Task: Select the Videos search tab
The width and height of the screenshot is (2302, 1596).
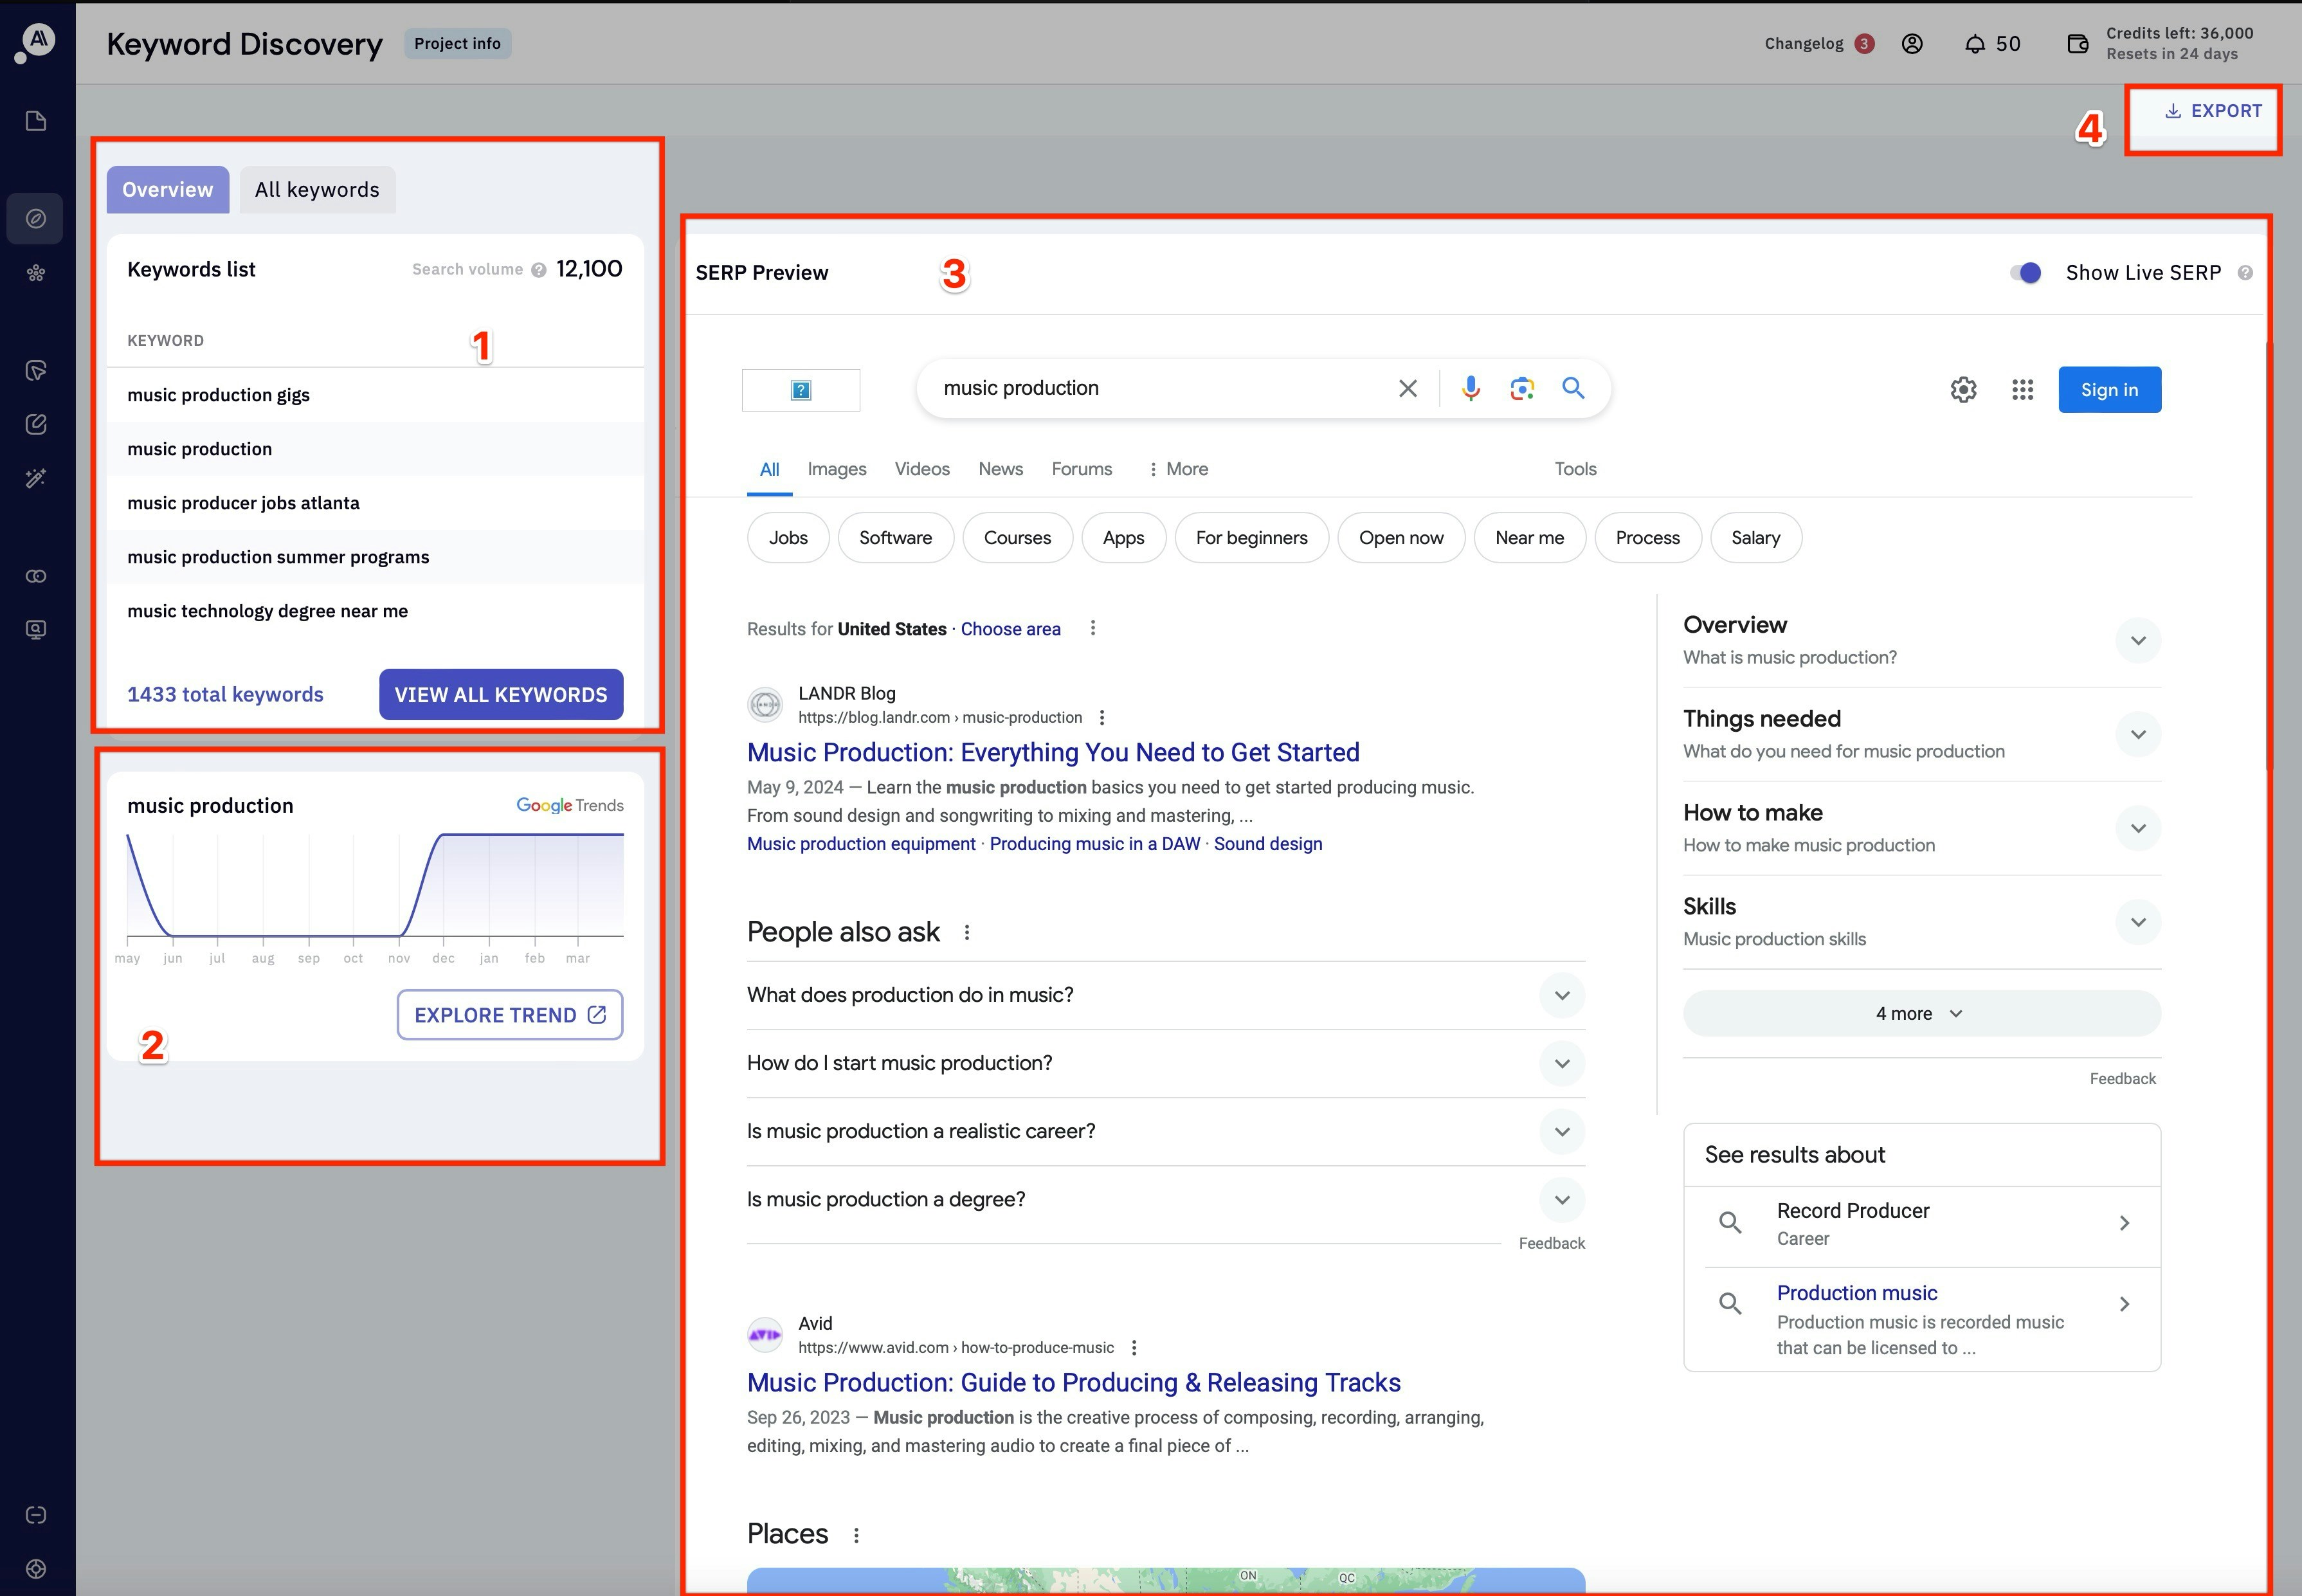Action: [921, 469]
